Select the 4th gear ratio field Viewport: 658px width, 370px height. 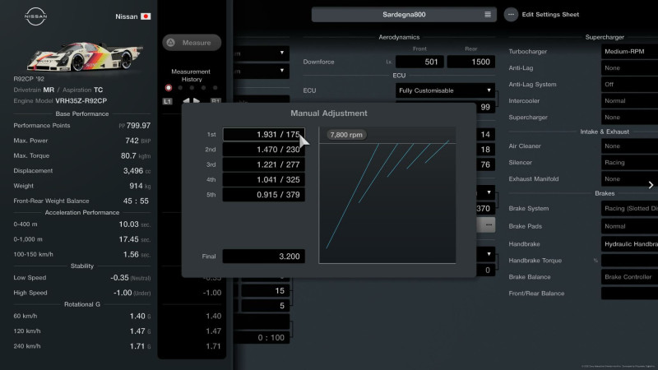coord(263,179)
